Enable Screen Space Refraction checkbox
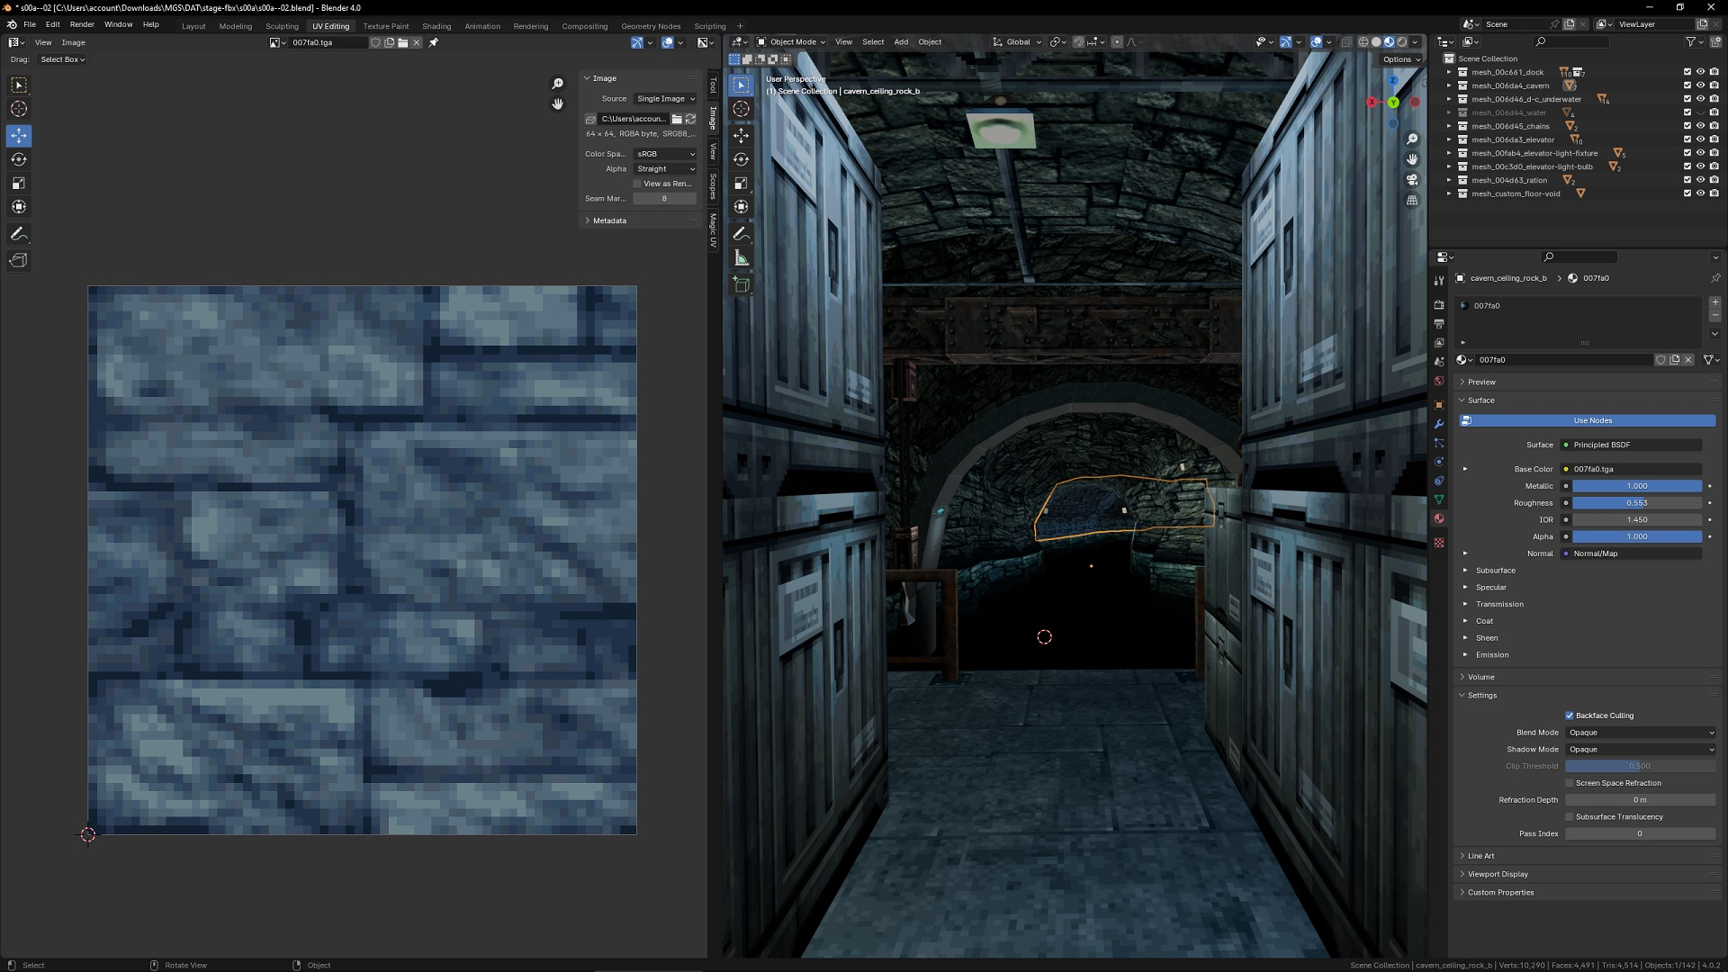 point(1570,783)
